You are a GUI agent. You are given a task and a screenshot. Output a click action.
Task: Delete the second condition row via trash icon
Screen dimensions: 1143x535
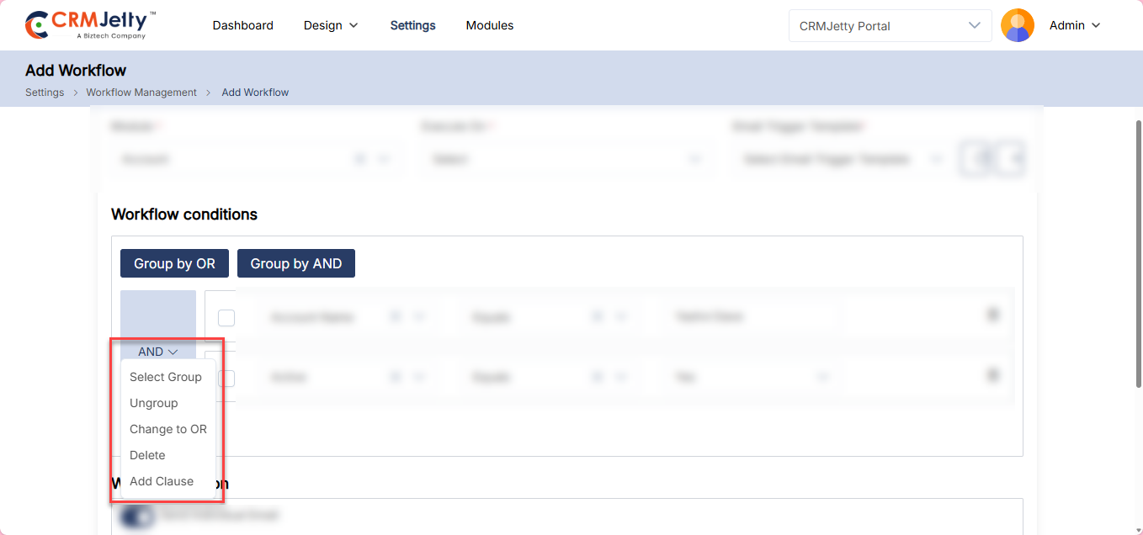(992, 375)
